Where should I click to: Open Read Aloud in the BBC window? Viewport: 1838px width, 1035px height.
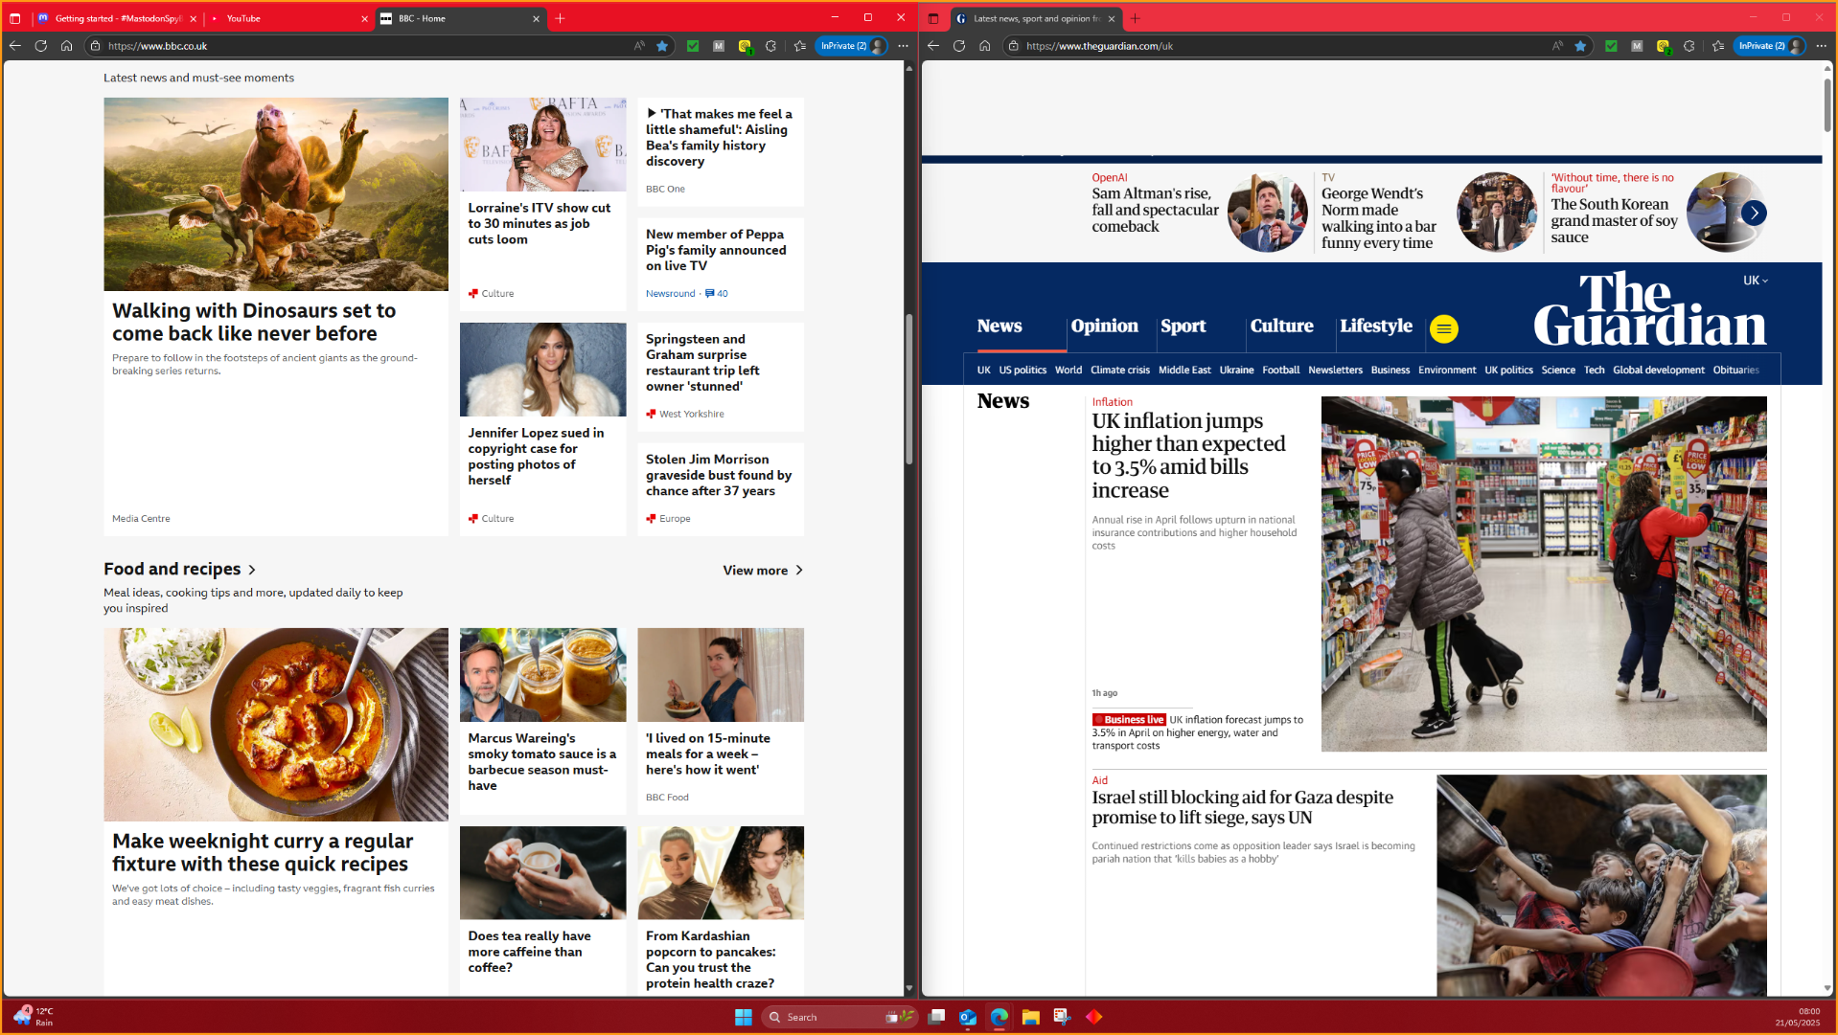tap(639, 46)
